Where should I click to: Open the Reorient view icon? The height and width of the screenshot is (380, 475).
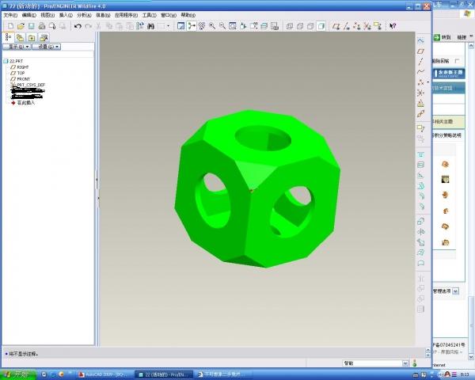pos(243,26)
